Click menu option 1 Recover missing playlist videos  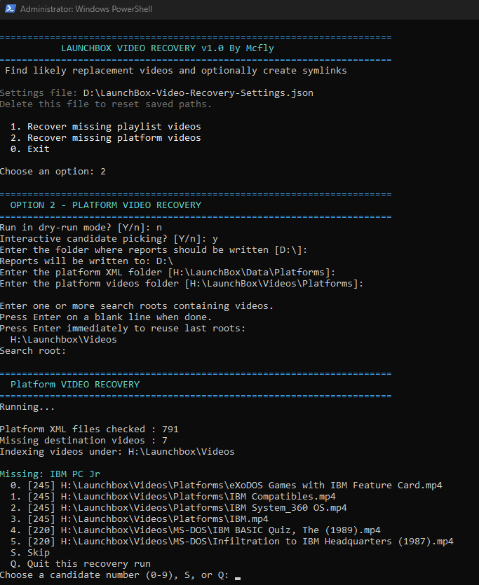(x=106, y=127)
